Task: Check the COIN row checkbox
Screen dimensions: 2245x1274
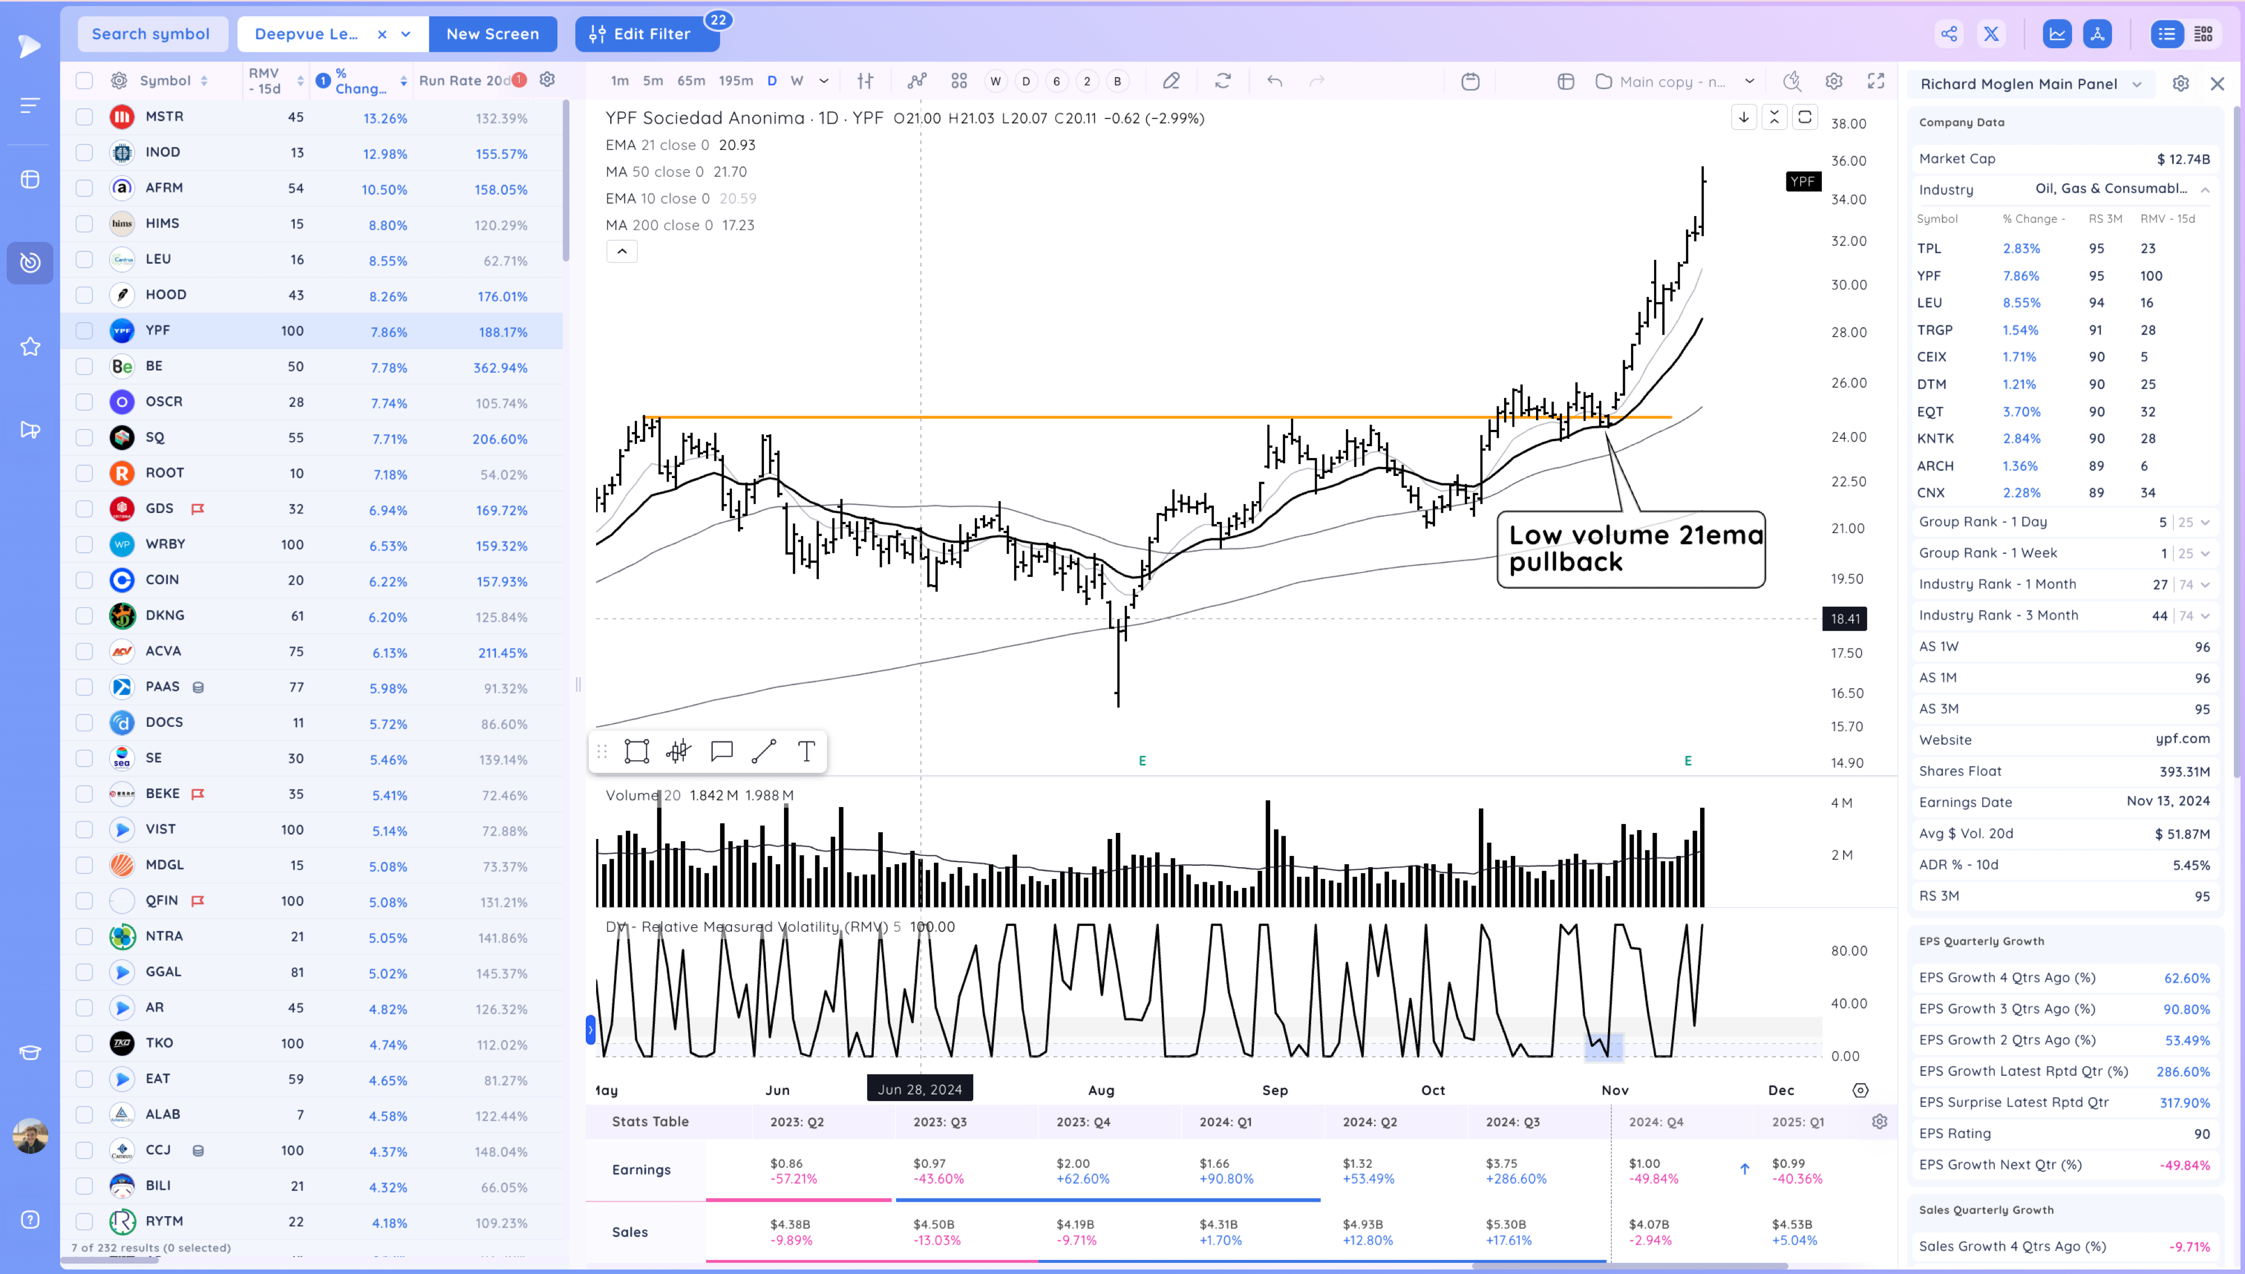Action: 84,580
